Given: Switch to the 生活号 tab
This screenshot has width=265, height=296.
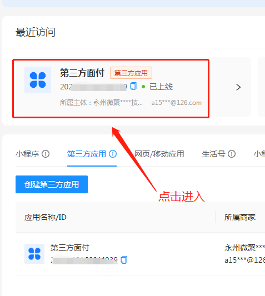Looking at the screenshot, I should [213, 154].
